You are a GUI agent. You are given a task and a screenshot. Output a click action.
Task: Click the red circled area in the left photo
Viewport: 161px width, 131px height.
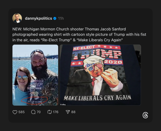(x=34, y=100)
